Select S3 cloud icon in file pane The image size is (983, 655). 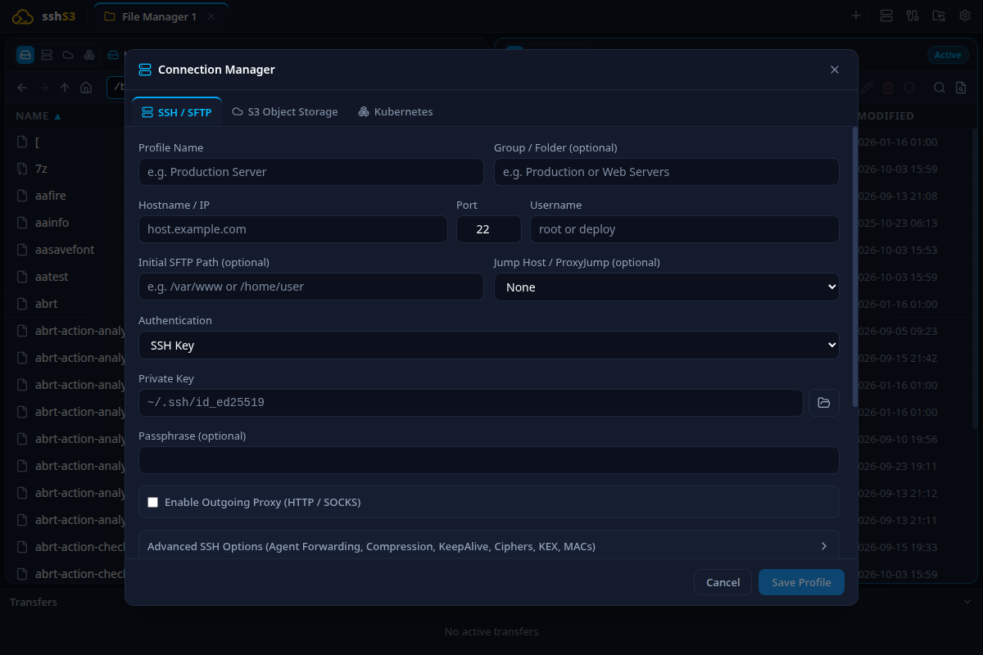pyautogui.click(x=68, y=55)
